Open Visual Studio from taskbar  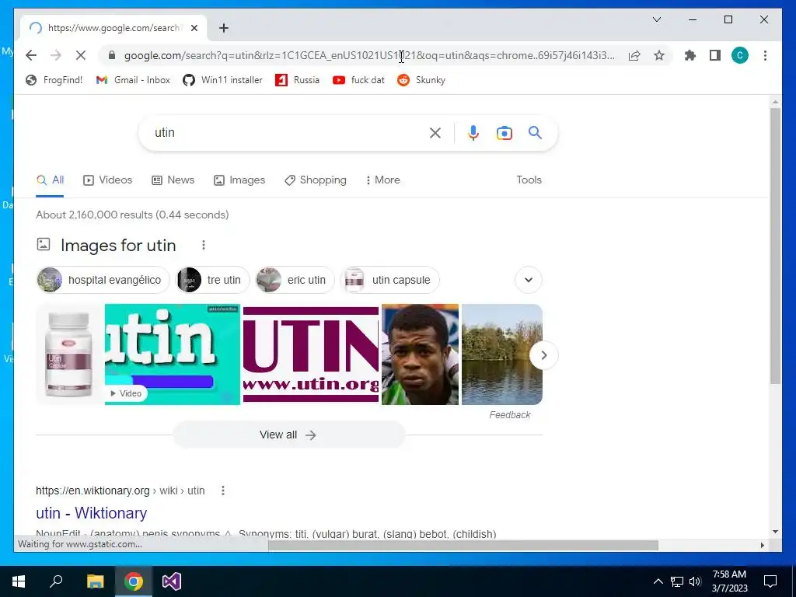click(172, 581)
